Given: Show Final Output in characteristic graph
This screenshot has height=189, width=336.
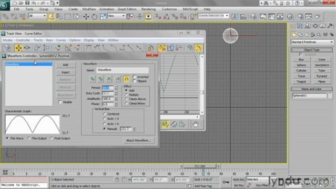Looking at the screenshot, I should [52, 138].
